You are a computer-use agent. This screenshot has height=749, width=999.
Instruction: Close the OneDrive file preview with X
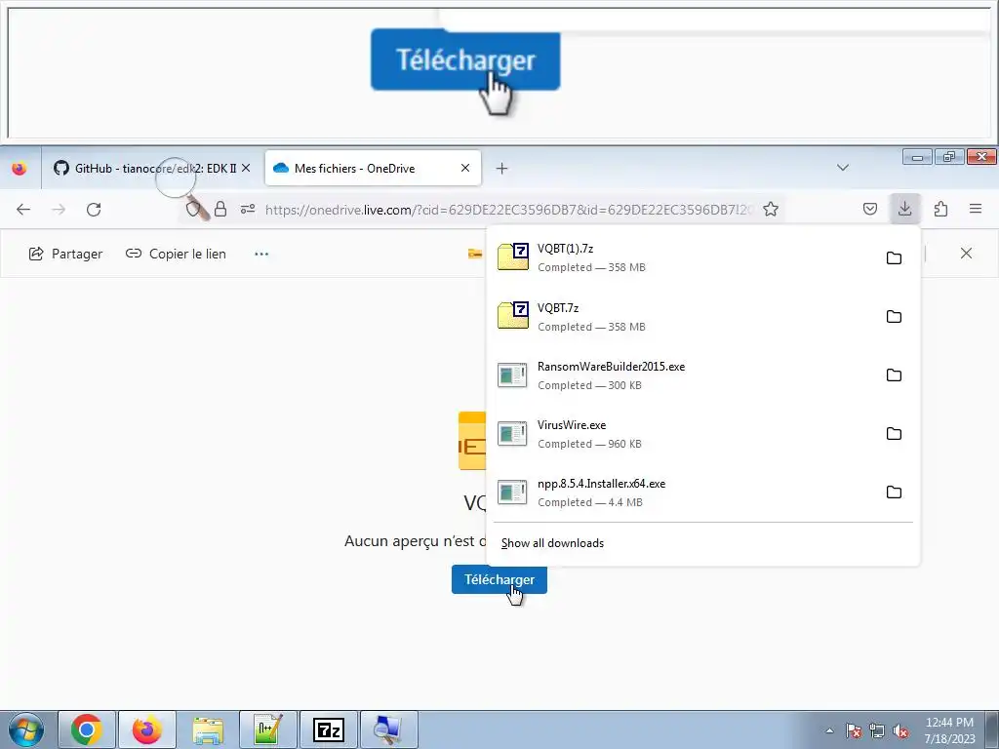click(x=966, y=254)
